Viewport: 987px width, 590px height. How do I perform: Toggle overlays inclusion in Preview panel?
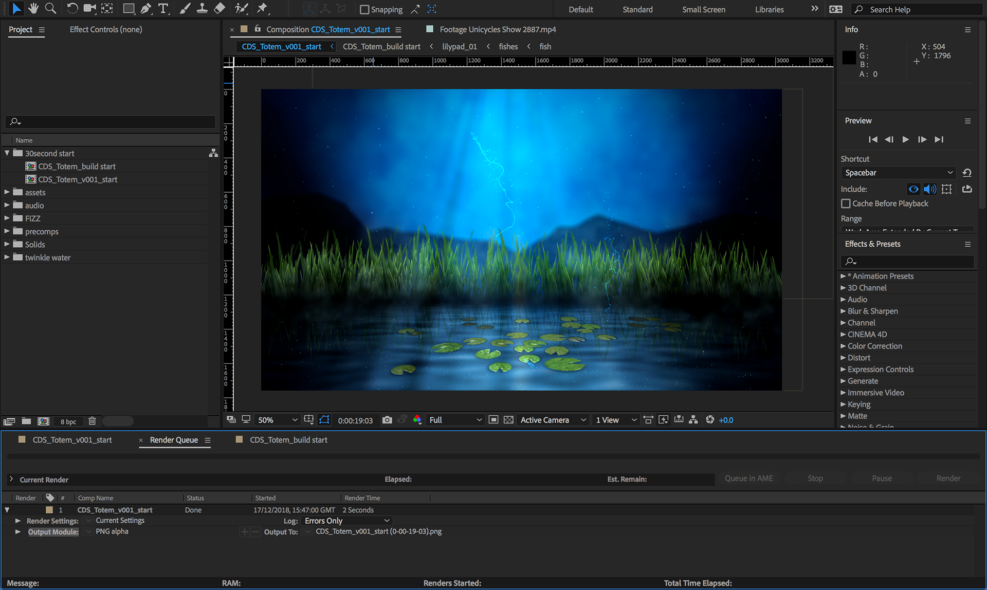click(946, 189)
